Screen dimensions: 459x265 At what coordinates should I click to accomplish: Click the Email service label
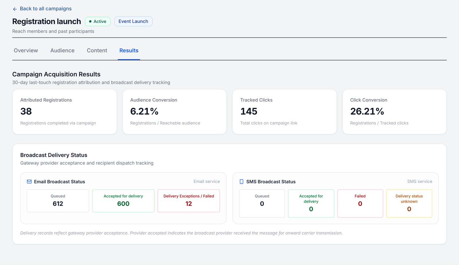click(x=207, y=182)
